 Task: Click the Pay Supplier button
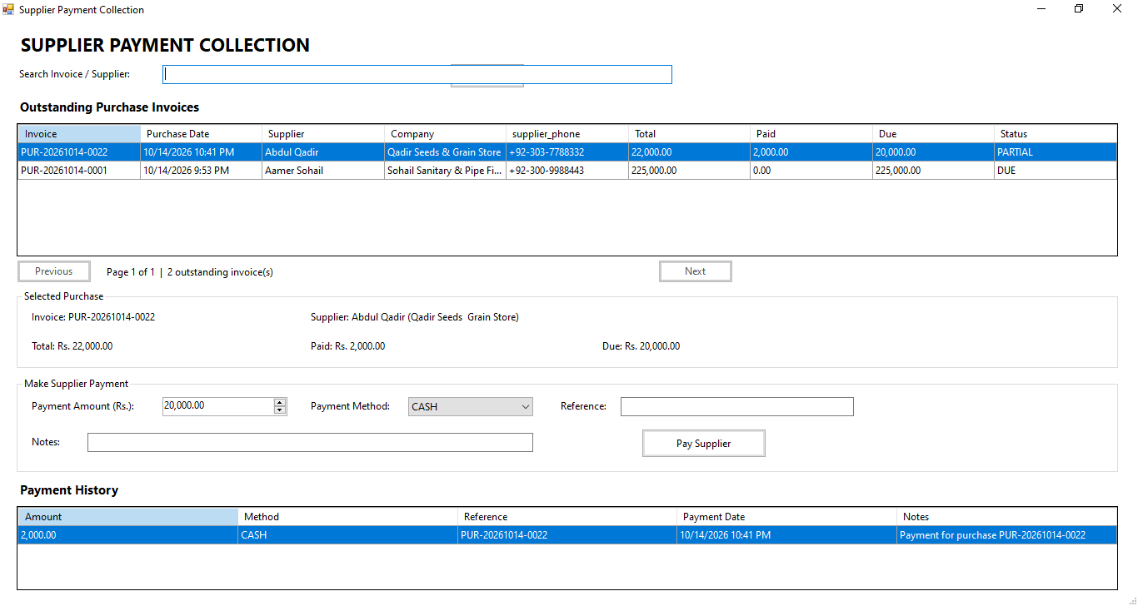(704, 444)
